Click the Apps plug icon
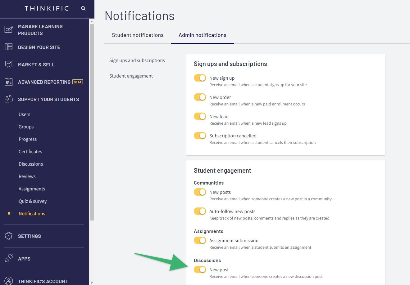The height and width of the screenshot is (285, 410). point(9,259)
